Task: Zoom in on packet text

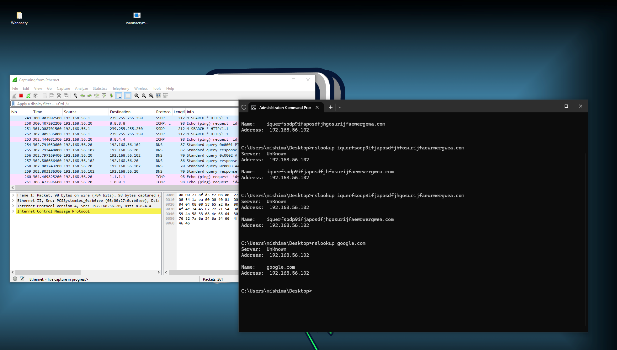Action: 137,96
